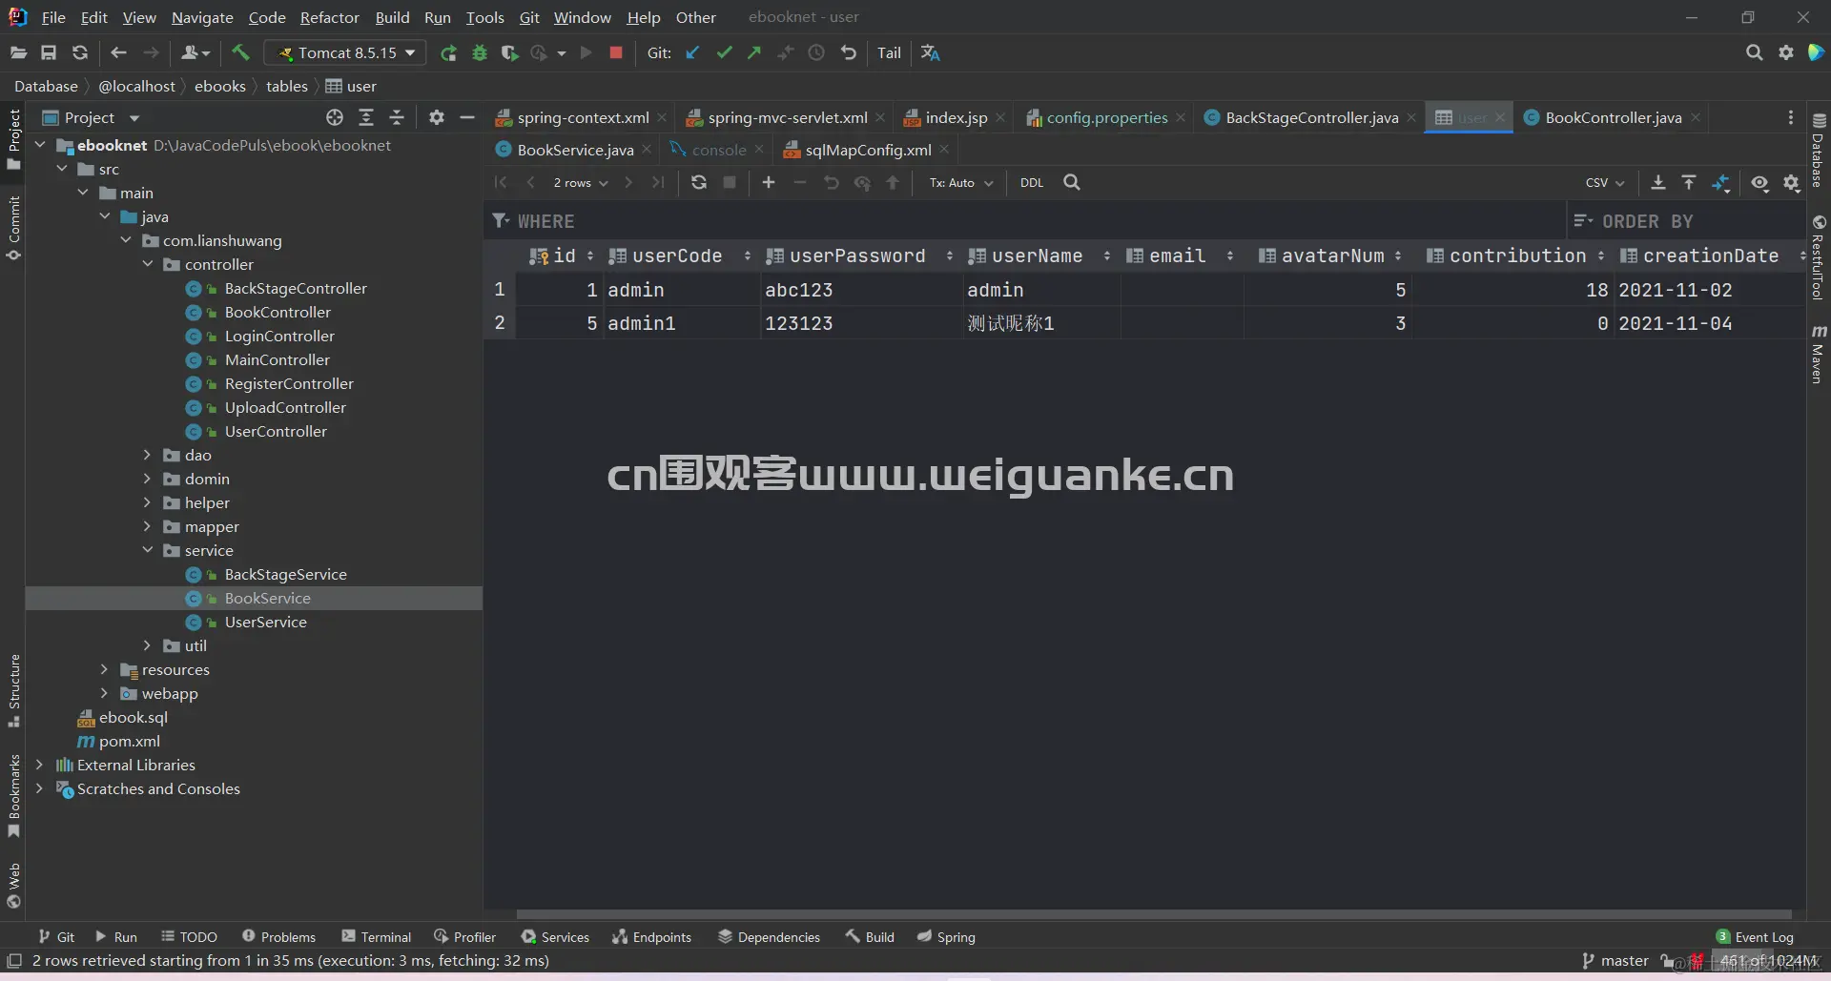Toggle the Web tool window sidebar button

tap(13, 886)
